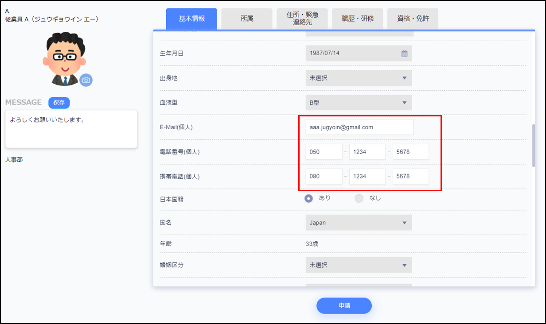Click the E-Mail(個人) input field
The height and width of the screenshot is (324, 546).
click(x=359, y=127)
